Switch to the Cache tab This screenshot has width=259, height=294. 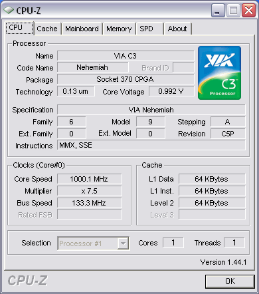pyautogui.click(x=47, y=29)
